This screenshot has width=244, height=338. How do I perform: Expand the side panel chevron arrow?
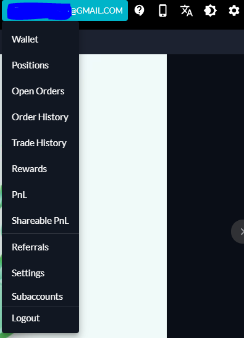click(x=239, y=232)
